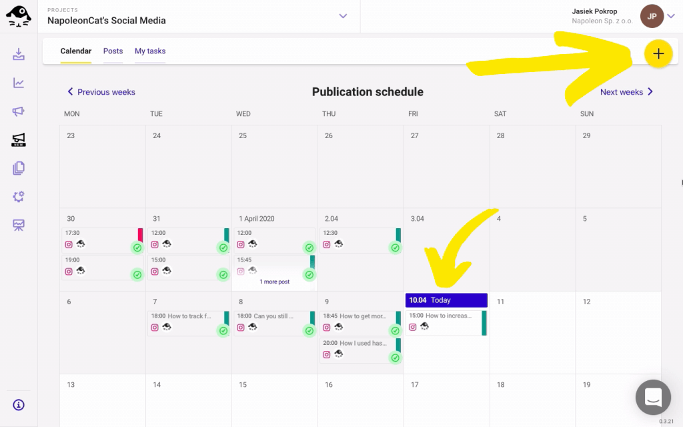Click the outlined megaphone sidebar icon
The width and height of the screenshot is (683, 427).
pos(18,111)
